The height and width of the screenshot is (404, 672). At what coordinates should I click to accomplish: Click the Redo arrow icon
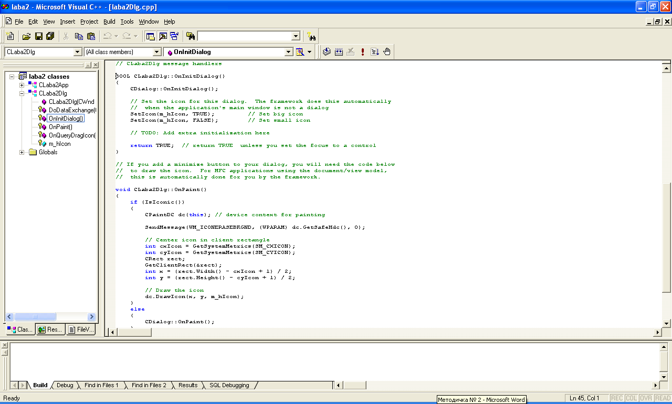[126, 36]
